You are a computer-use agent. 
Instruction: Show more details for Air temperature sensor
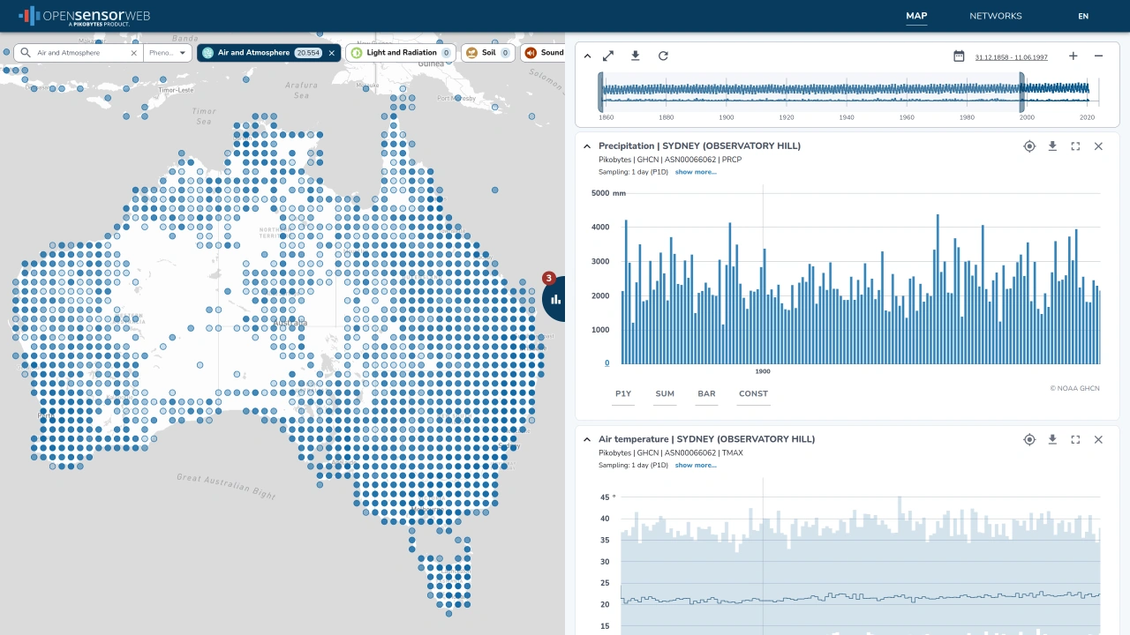696,465
